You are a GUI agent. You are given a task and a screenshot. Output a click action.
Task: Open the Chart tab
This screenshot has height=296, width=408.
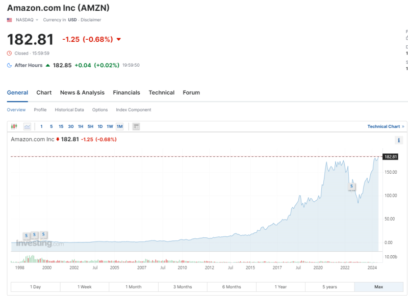click(x=44, y=93)
